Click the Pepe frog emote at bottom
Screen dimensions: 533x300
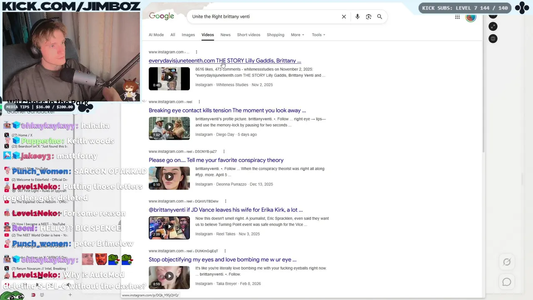[12, 295]
